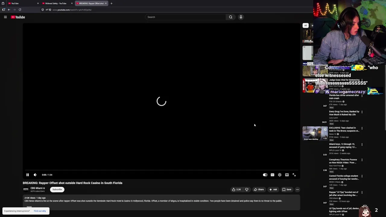Open options for Florida bus driver video

(362, 96)
